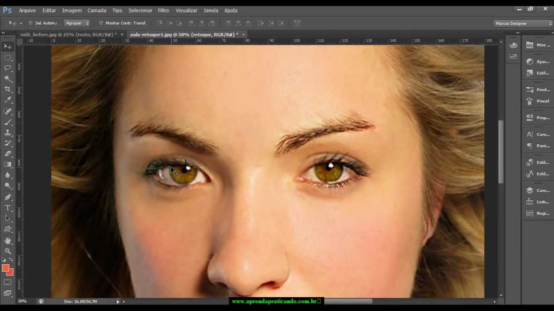Select the Custom Shape tool
554x311 pixels.
(8, 229)
